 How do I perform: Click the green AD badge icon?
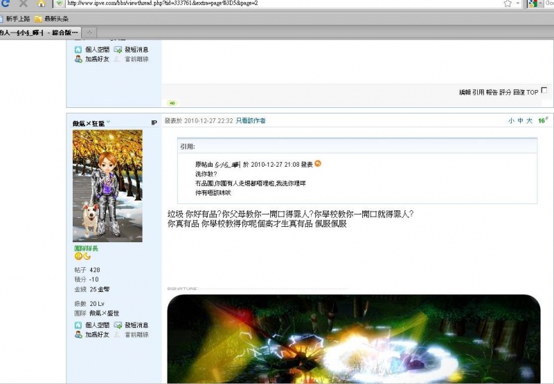[172, 103]
